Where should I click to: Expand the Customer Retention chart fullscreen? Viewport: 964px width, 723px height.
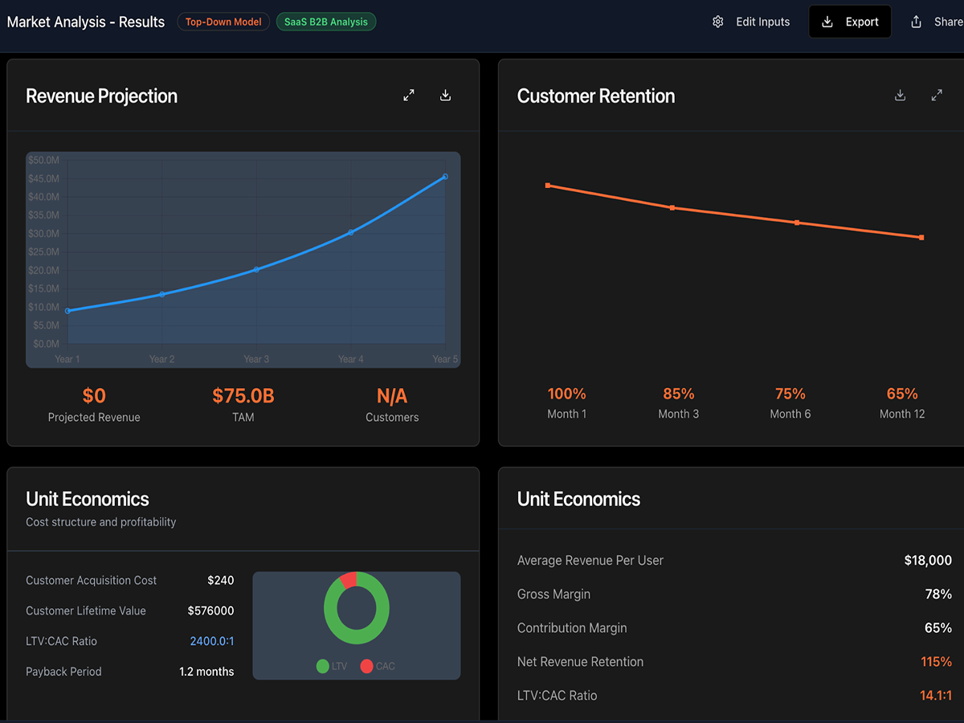(937, 96)
